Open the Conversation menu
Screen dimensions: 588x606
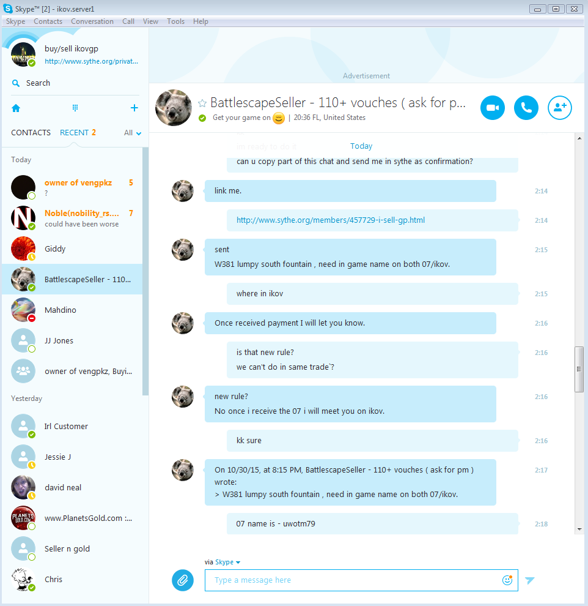click(x=92, y=21)
